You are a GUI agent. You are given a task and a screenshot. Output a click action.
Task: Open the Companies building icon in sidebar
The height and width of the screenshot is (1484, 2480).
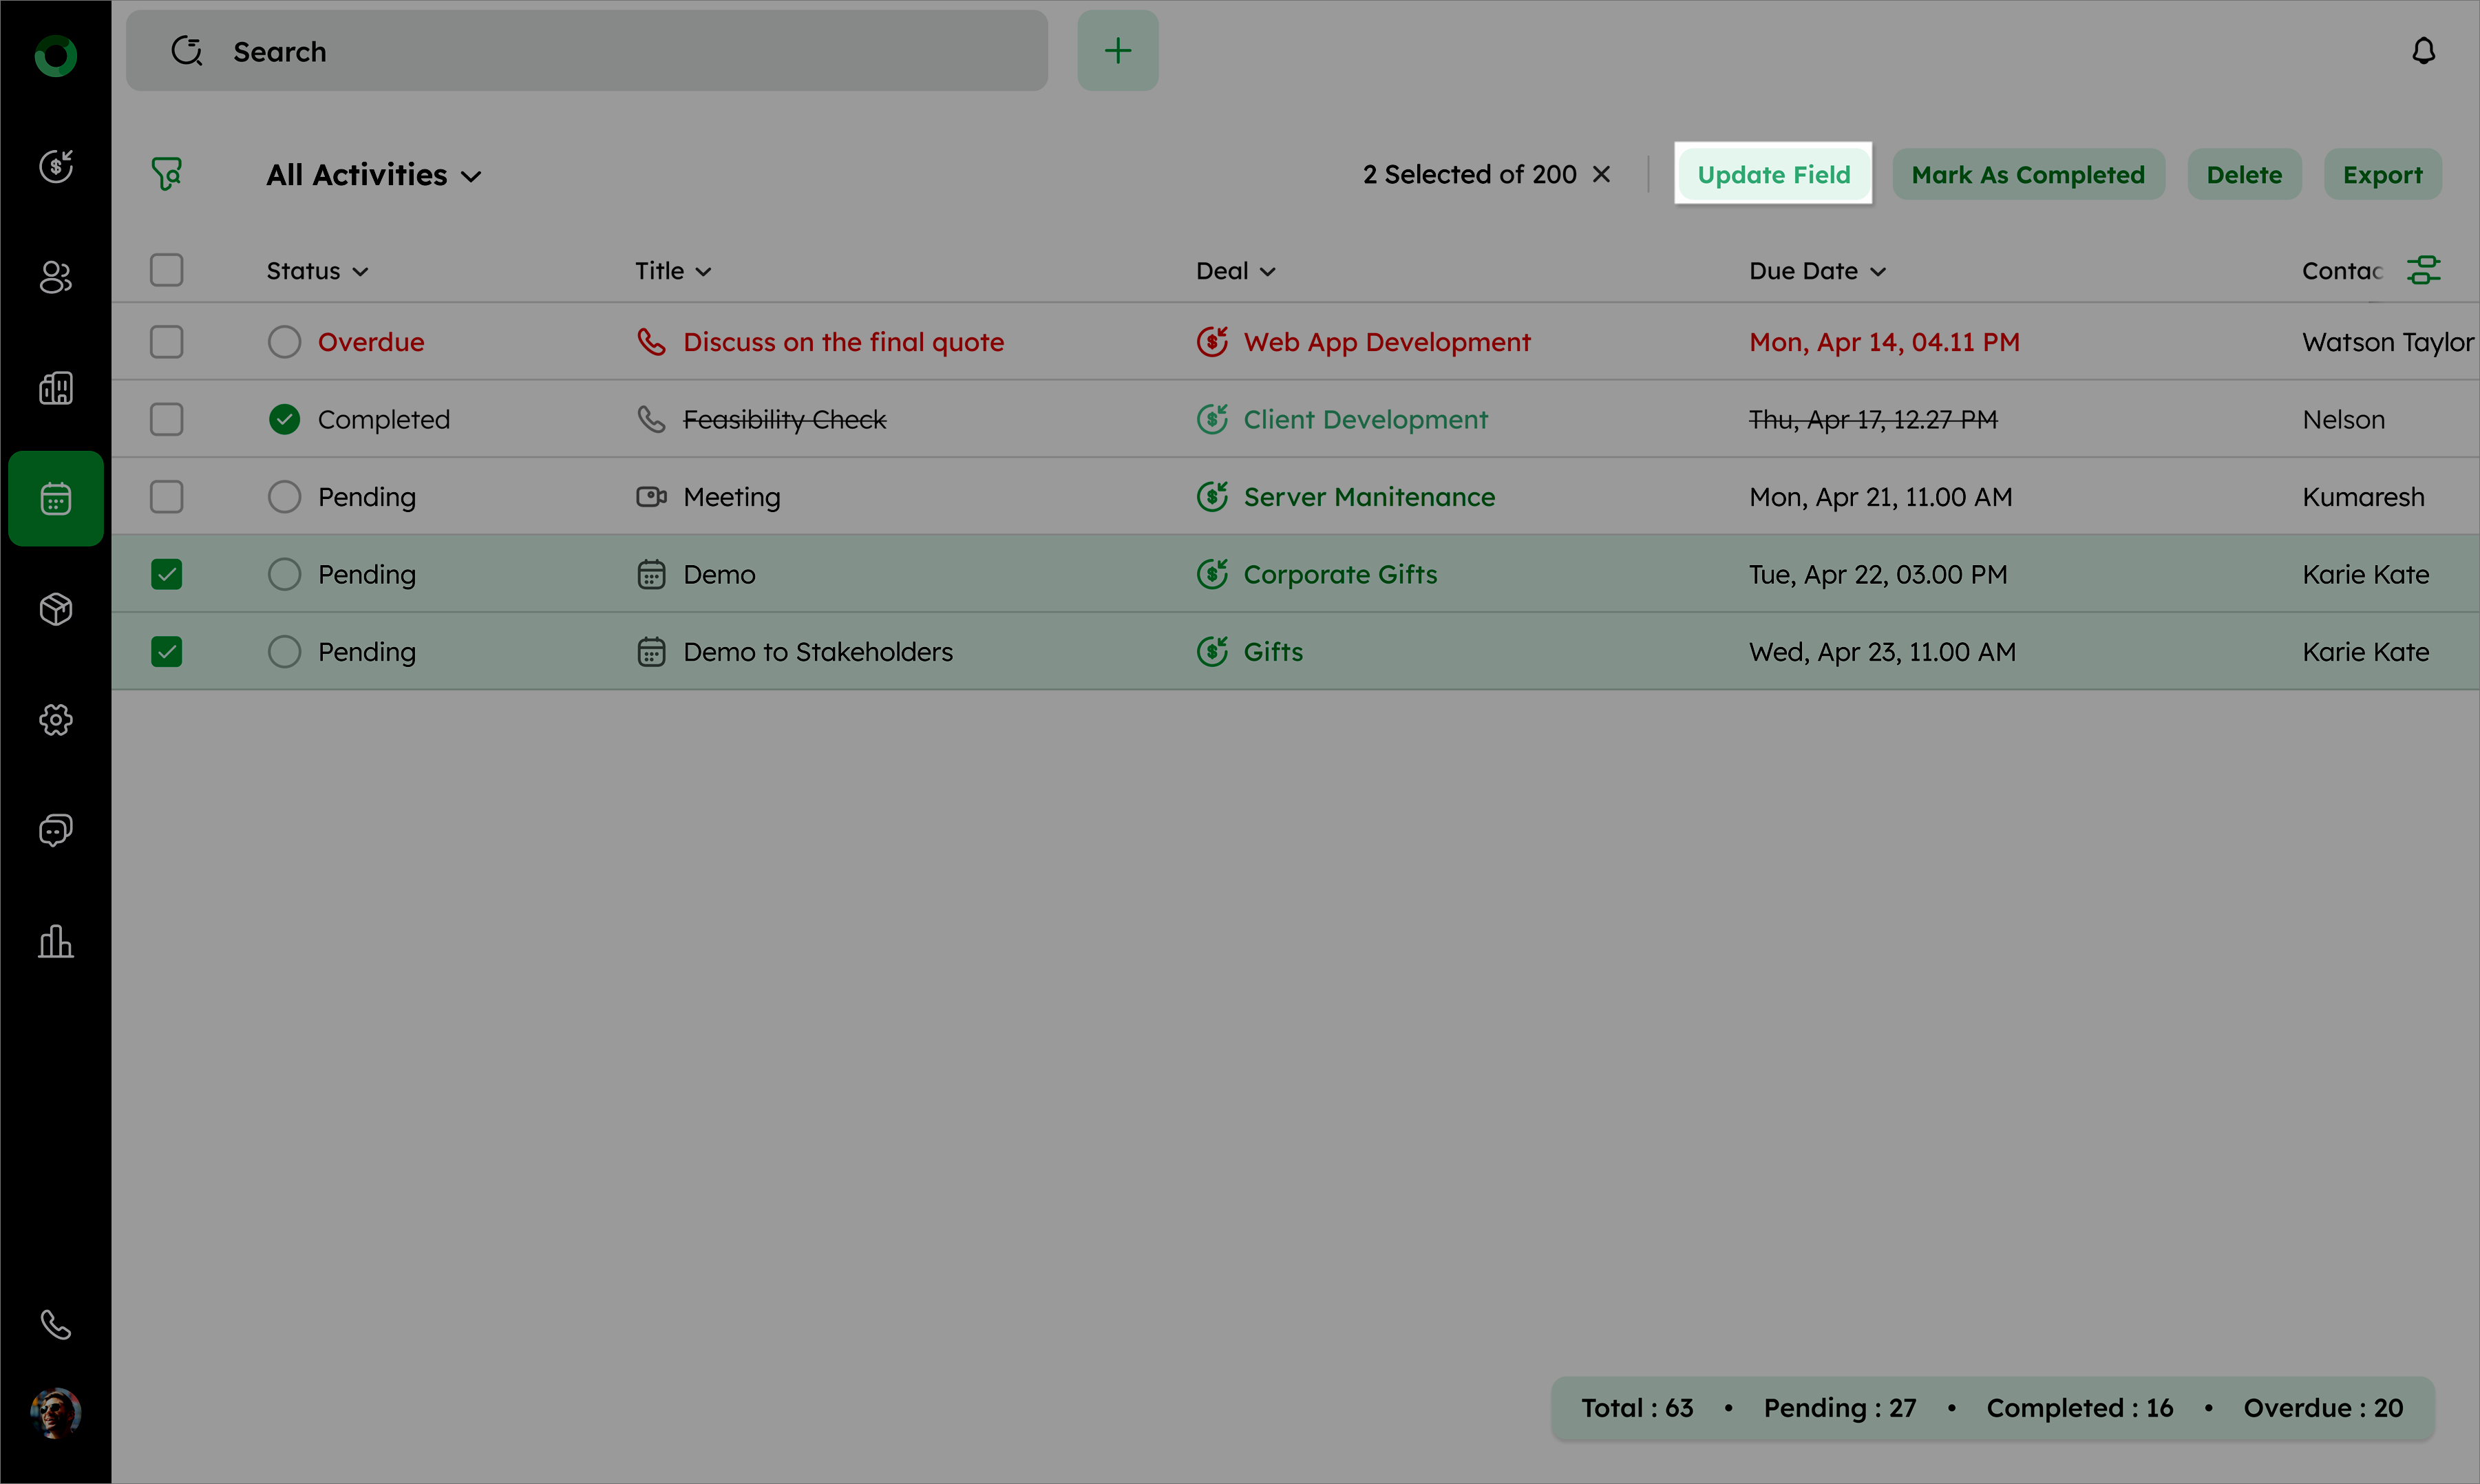(x=56, y=388)
